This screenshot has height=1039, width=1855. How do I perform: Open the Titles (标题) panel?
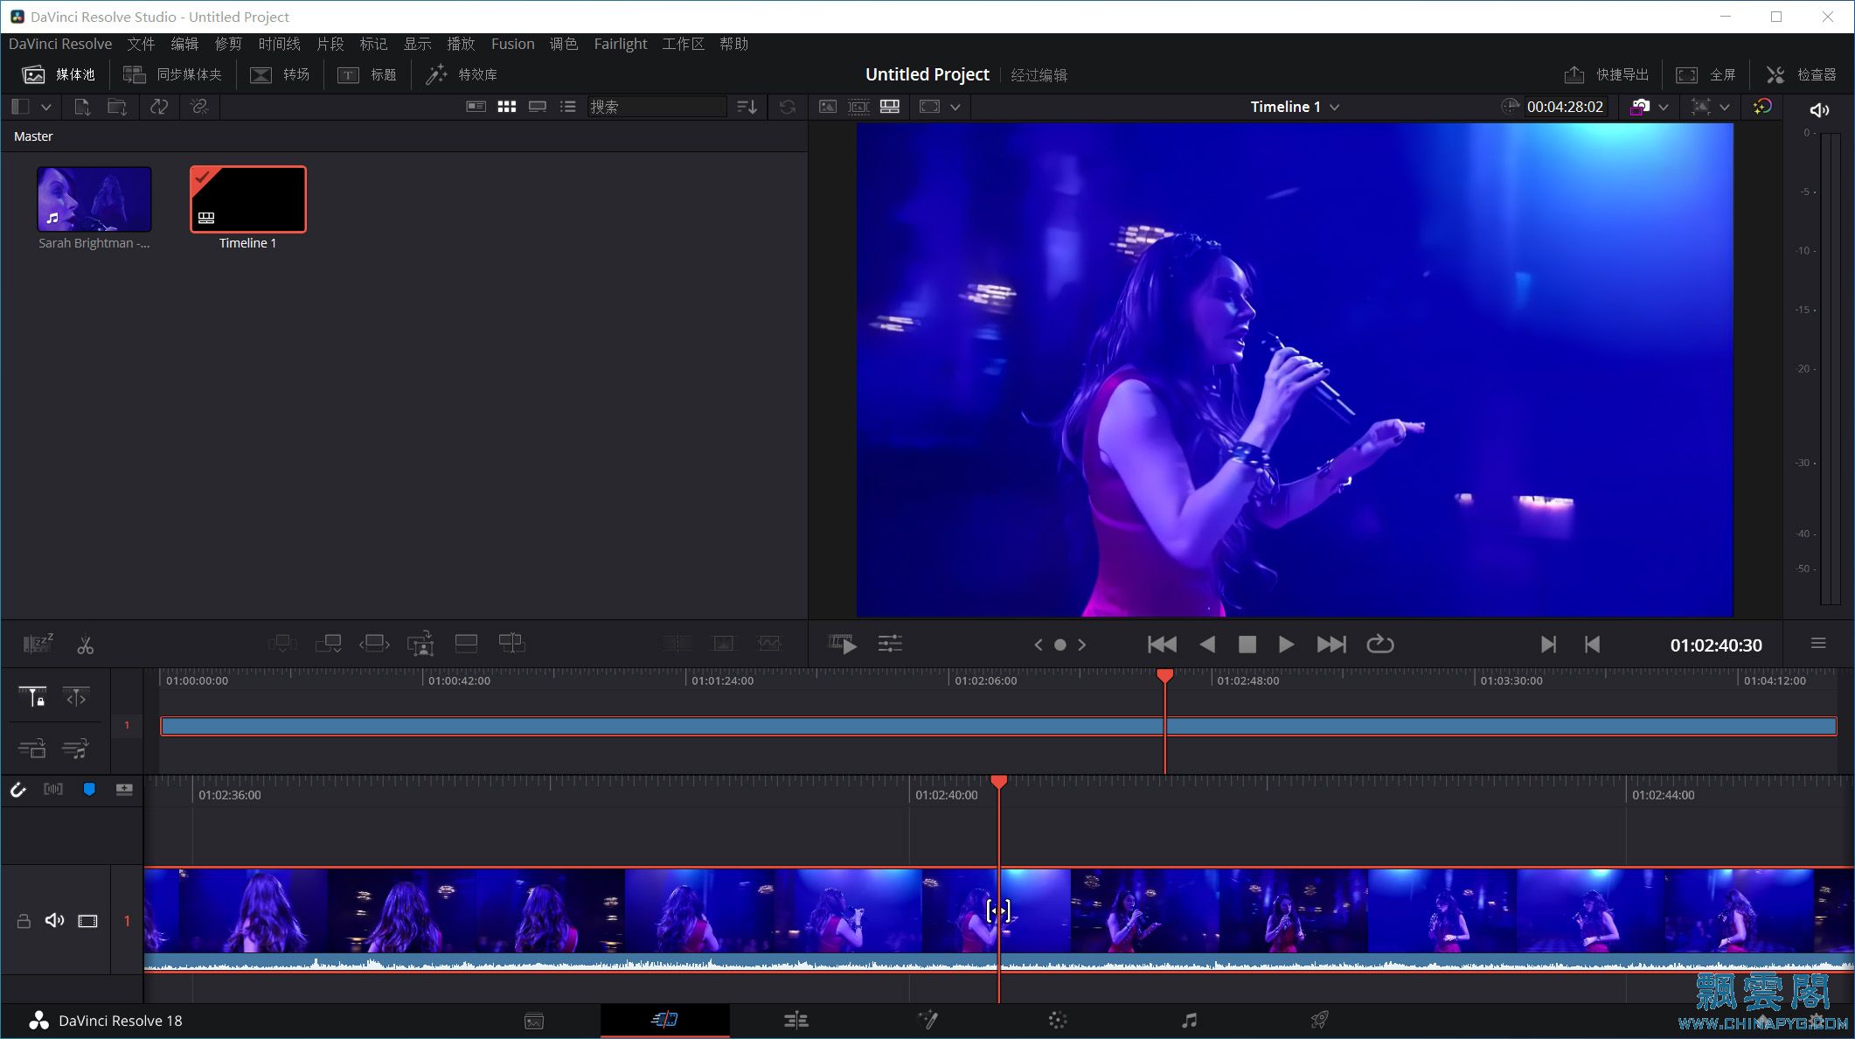coord(367,74)
